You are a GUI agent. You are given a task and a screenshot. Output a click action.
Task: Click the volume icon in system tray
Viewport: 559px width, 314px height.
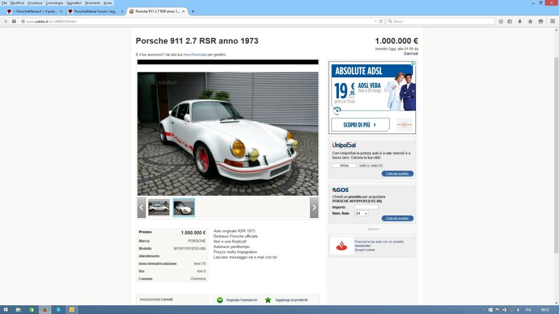[x=519, y=310]
